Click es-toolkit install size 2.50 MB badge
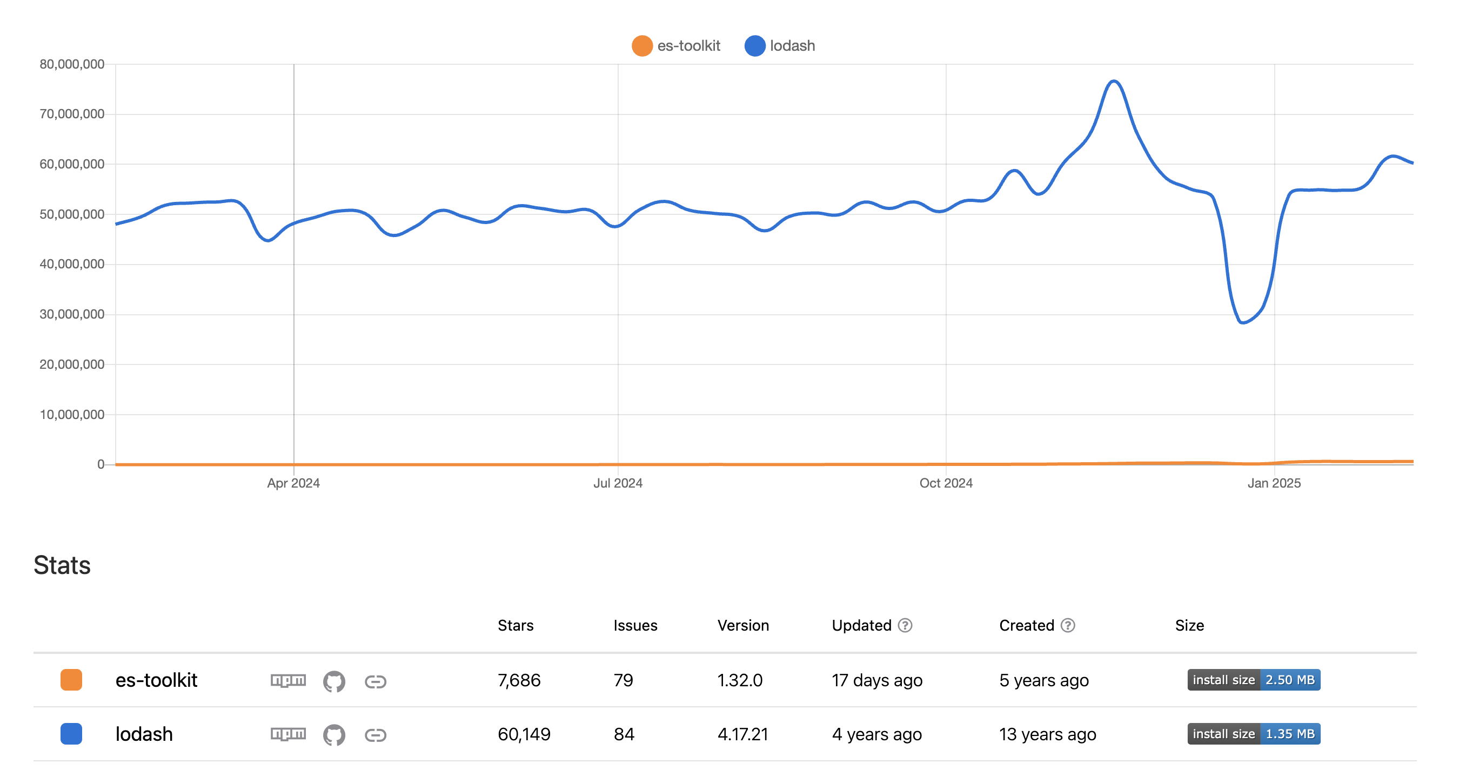This screenshot has width=1459, height=784. [1254, 679]
